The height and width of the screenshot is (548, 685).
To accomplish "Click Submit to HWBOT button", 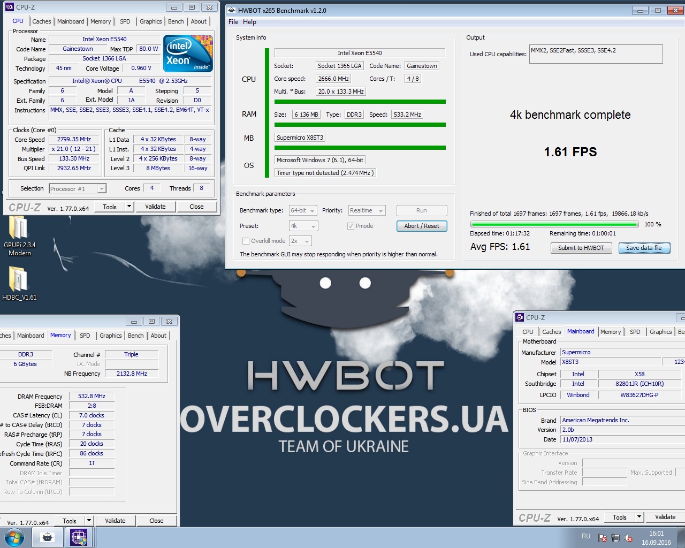I will coord(581,248).
